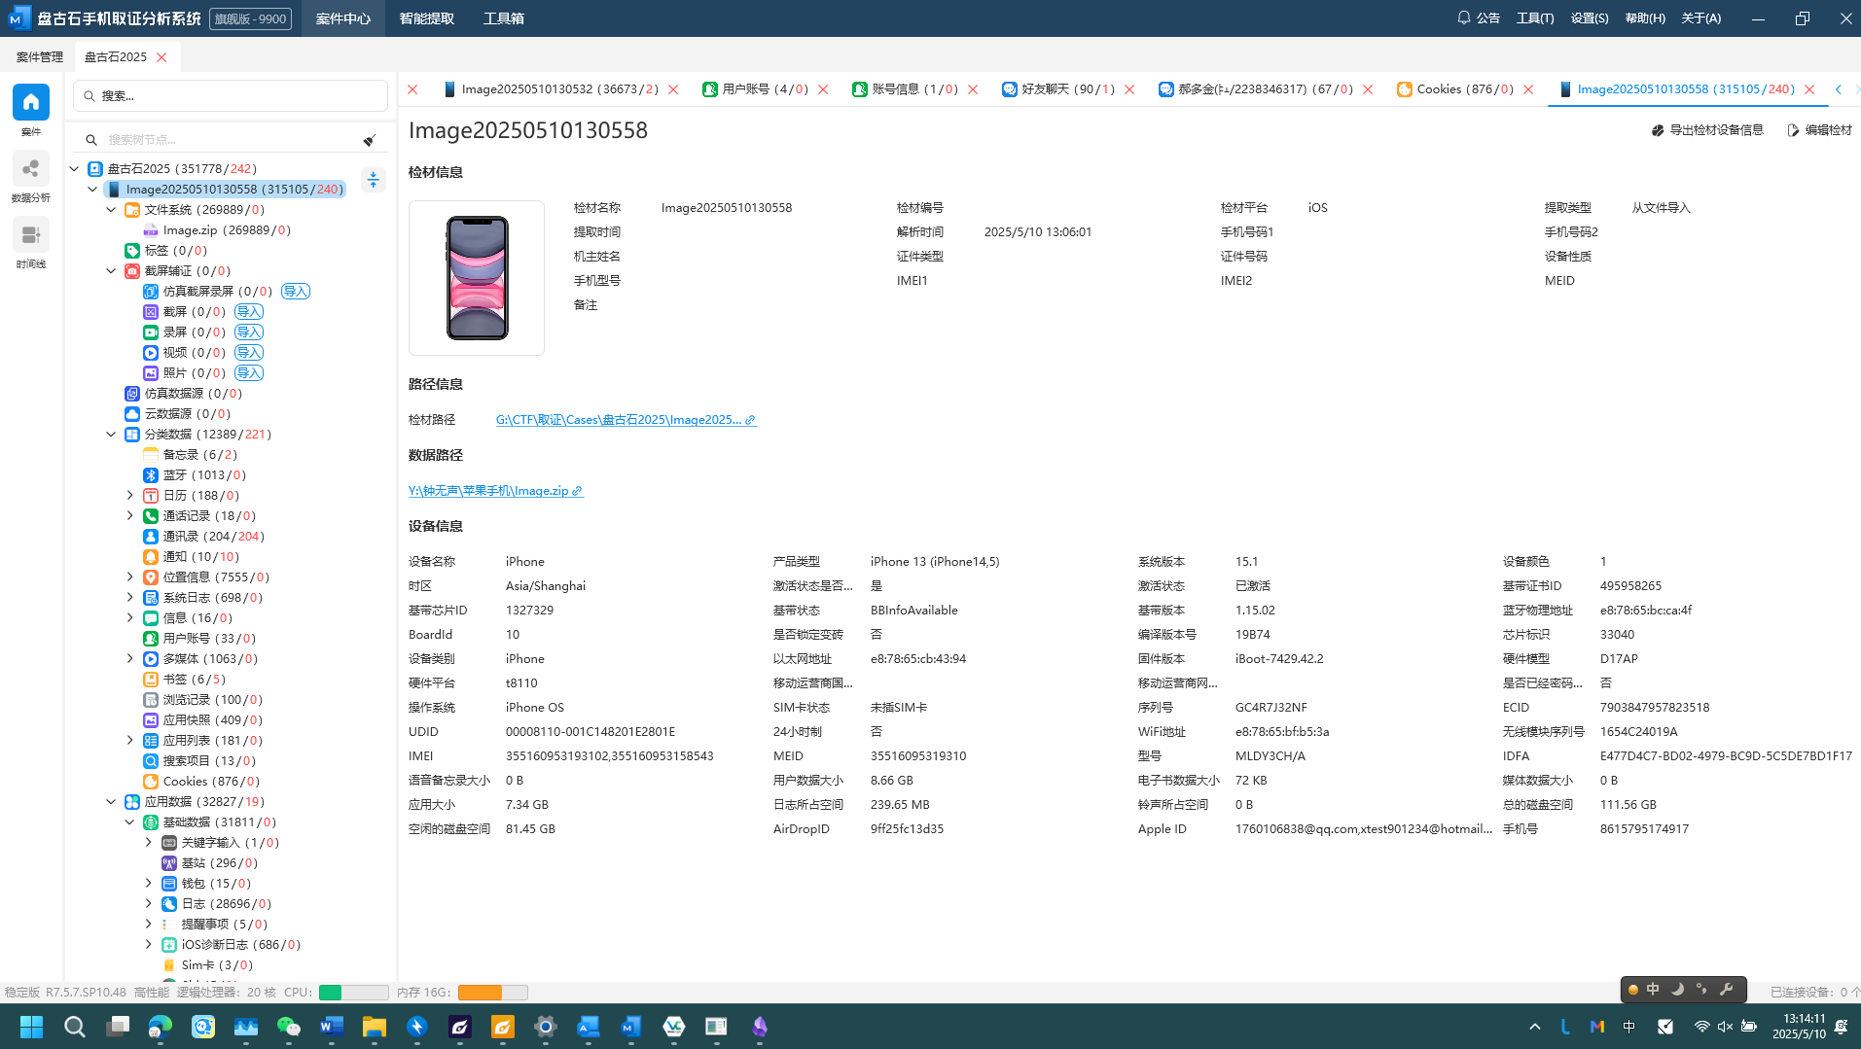Select the 蓝牙 tree node
1861x1049 pixels.
195,475
